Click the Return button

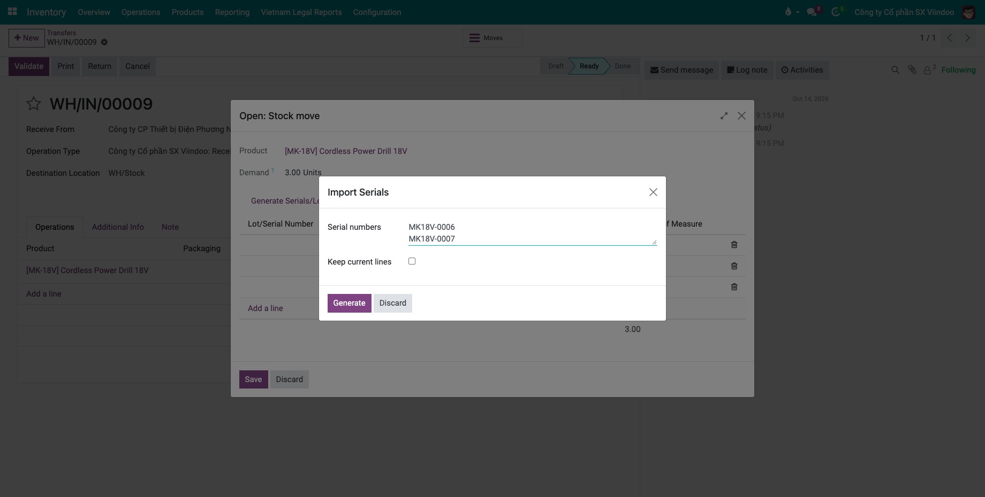point(100,66)
